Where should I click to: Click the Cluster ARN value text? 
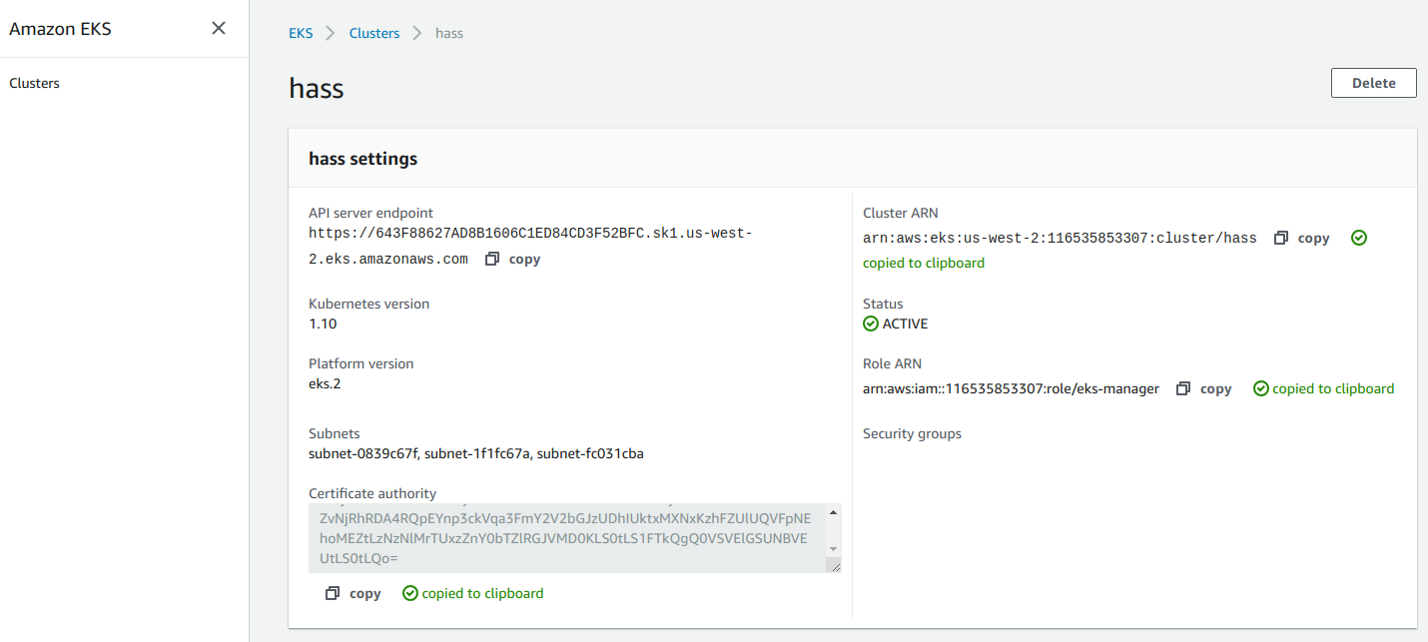pyautogui.click(x=1059, y=238)
